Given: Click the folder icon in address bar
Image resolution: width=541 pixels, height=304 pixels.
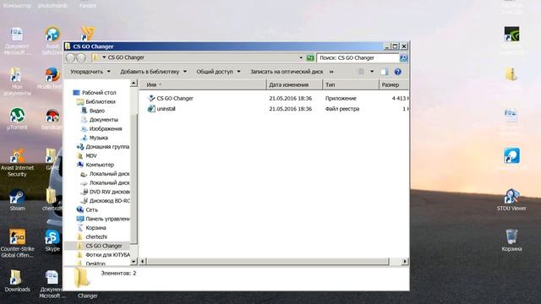Looking at the screenshot, I should [x=96, y=57].
